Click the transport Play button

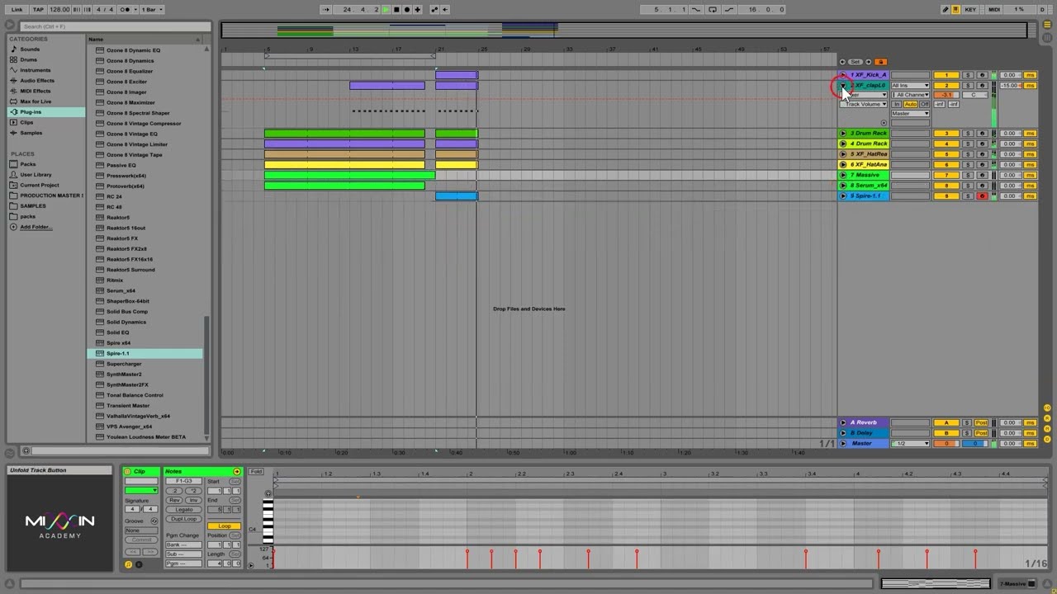[x=386, y=9]
